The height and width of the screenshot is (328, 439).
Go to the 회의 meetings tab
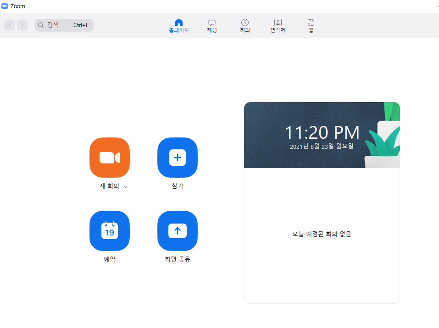245,26
